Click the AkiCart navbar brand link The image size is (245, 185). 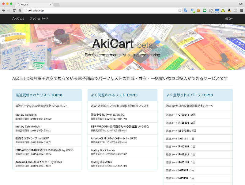tap(18, 19)
